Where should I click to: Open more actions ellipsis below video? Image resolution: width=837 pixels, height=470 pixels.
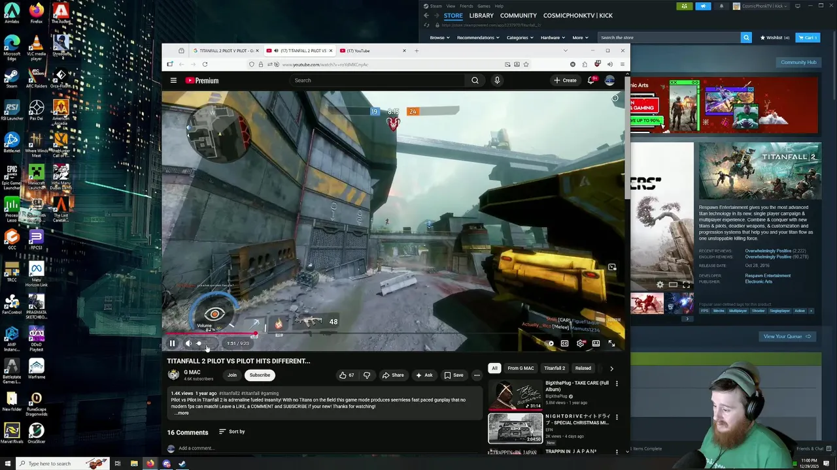(x=477, y=375)
